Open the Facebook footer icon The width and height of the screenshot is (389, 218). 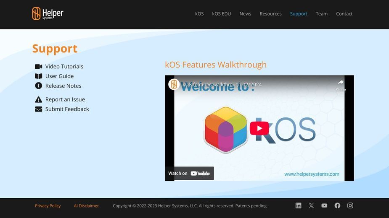337,205
